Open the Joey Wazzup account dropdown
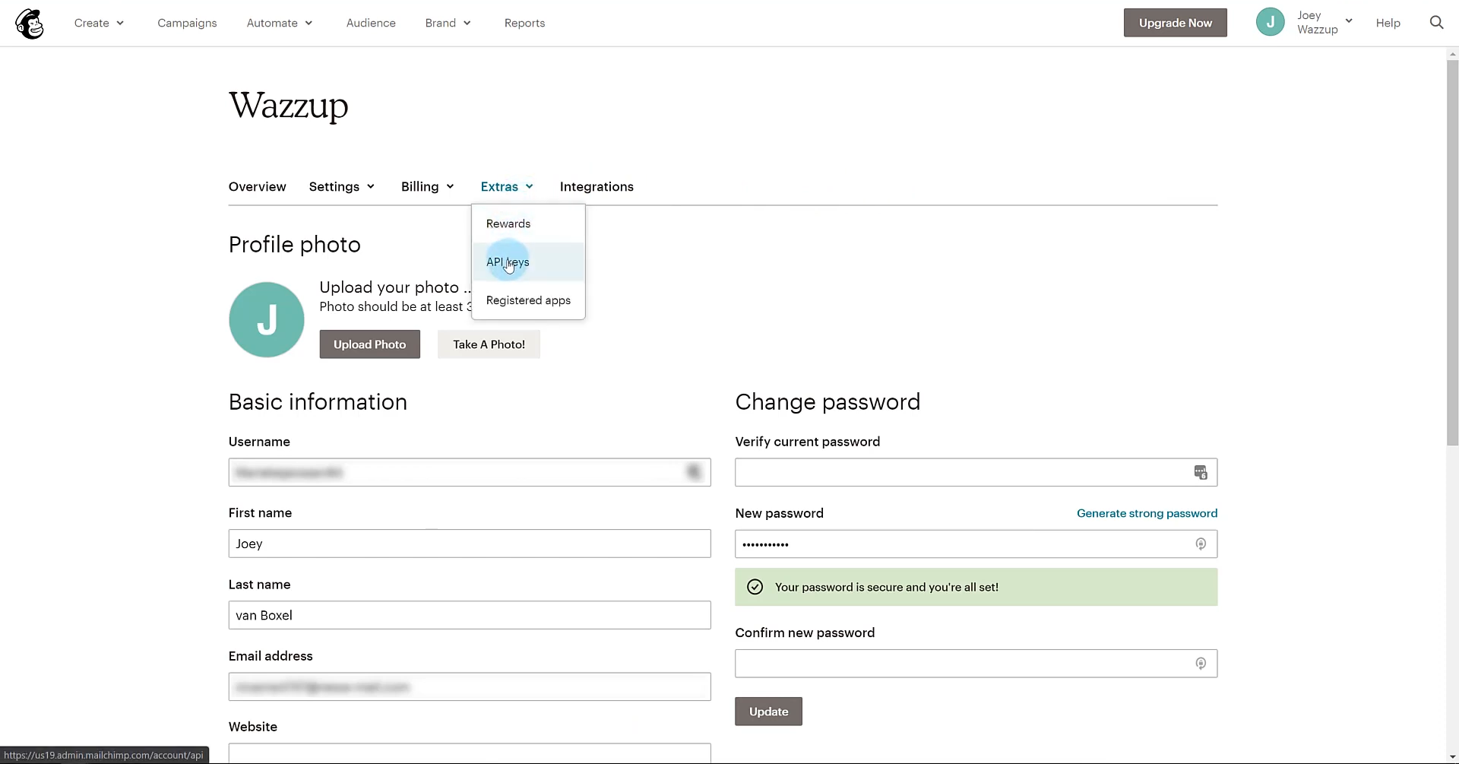This screenshot has height=764, width=1459. [x=1324, y=23]
